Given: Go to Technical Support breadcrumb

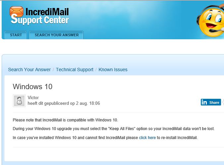Looking at the screenshot, I should [x=75, y=70].
